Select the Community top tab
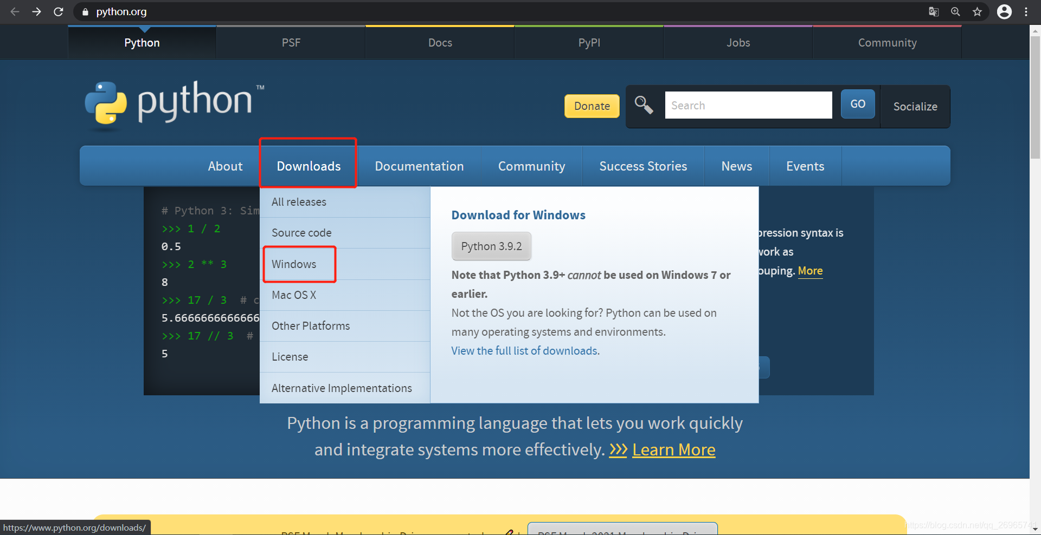This screenshot has height=535, width=1041. tap(888, 43)
